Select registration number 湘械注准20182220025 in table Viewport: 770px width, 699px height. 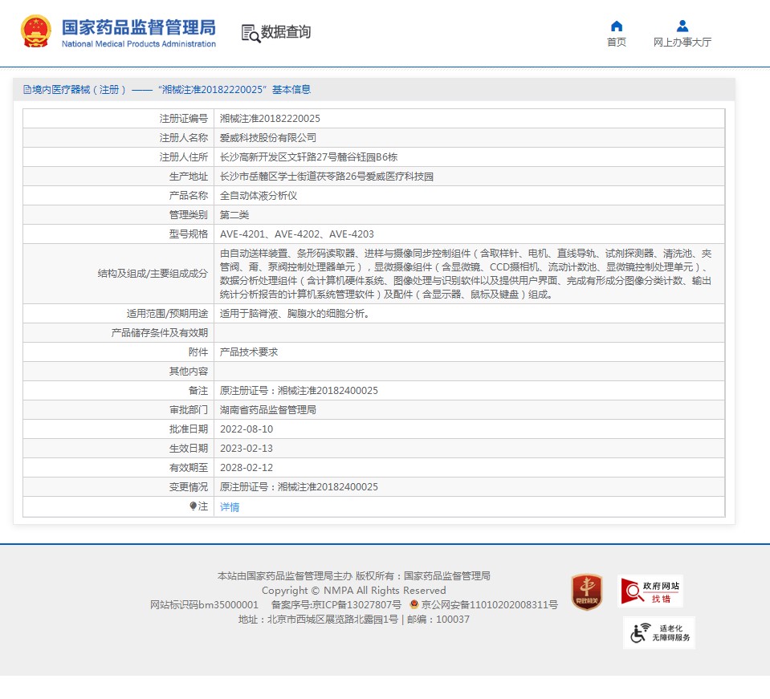click(270, 118)
